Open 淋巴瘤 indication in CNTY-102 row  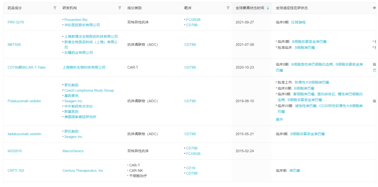[295, 171]
